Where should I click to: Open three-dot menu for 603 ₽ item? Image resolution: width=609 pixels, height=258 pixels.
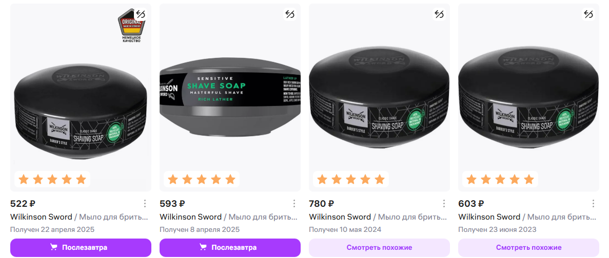point(593,203)
